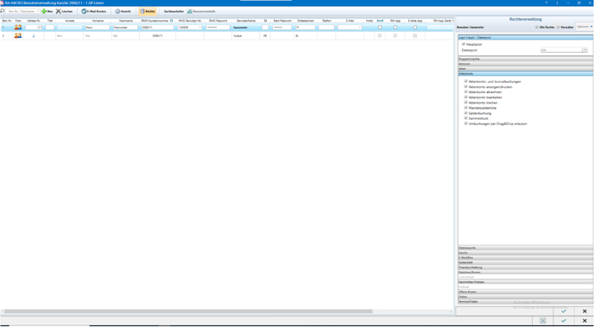Cancel rights panel with black X
Viewport: 594px width, 327px height.
pyautogui.click(x=585, y=311)
